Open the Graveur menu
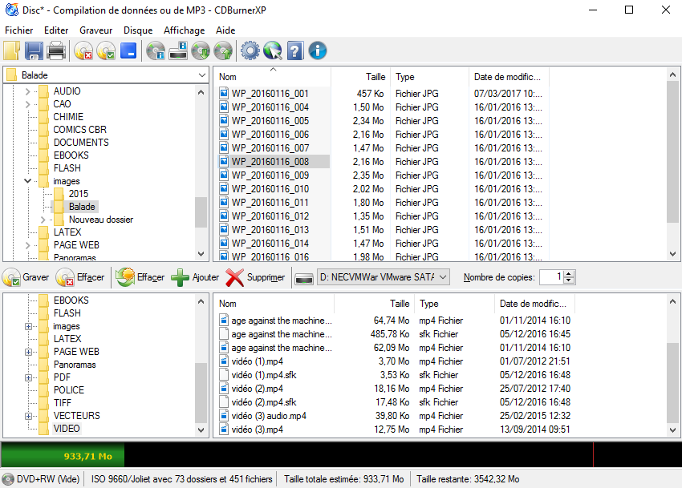Viewport: 682px width, 488px height. click(95, 30)
